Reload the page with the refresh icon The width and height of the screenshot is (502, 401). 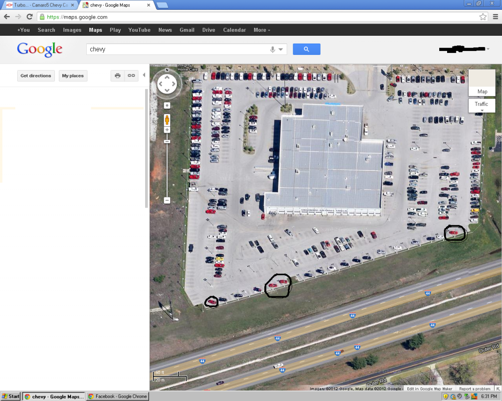[x=29, y=17]
